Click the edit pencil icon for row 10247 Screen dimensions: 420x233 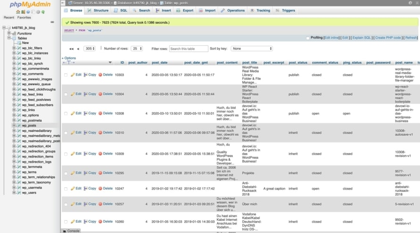pos(73,189)
